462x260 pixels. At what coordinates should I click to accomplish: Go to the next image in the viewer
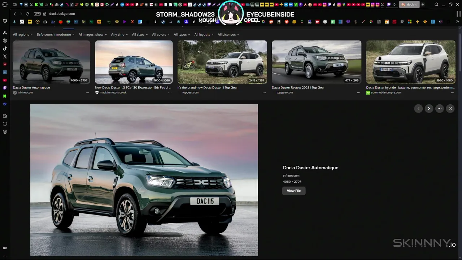429,108
